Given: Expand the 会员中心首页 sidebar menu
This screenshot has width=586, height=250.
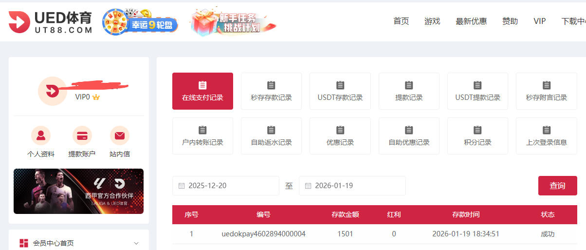Looking at the screenshot, I should coord(136,243).
